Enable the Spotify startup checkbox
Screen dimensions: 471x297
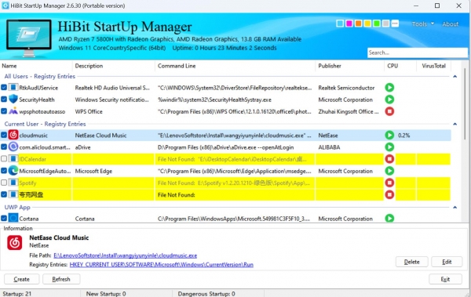point(4,183)
